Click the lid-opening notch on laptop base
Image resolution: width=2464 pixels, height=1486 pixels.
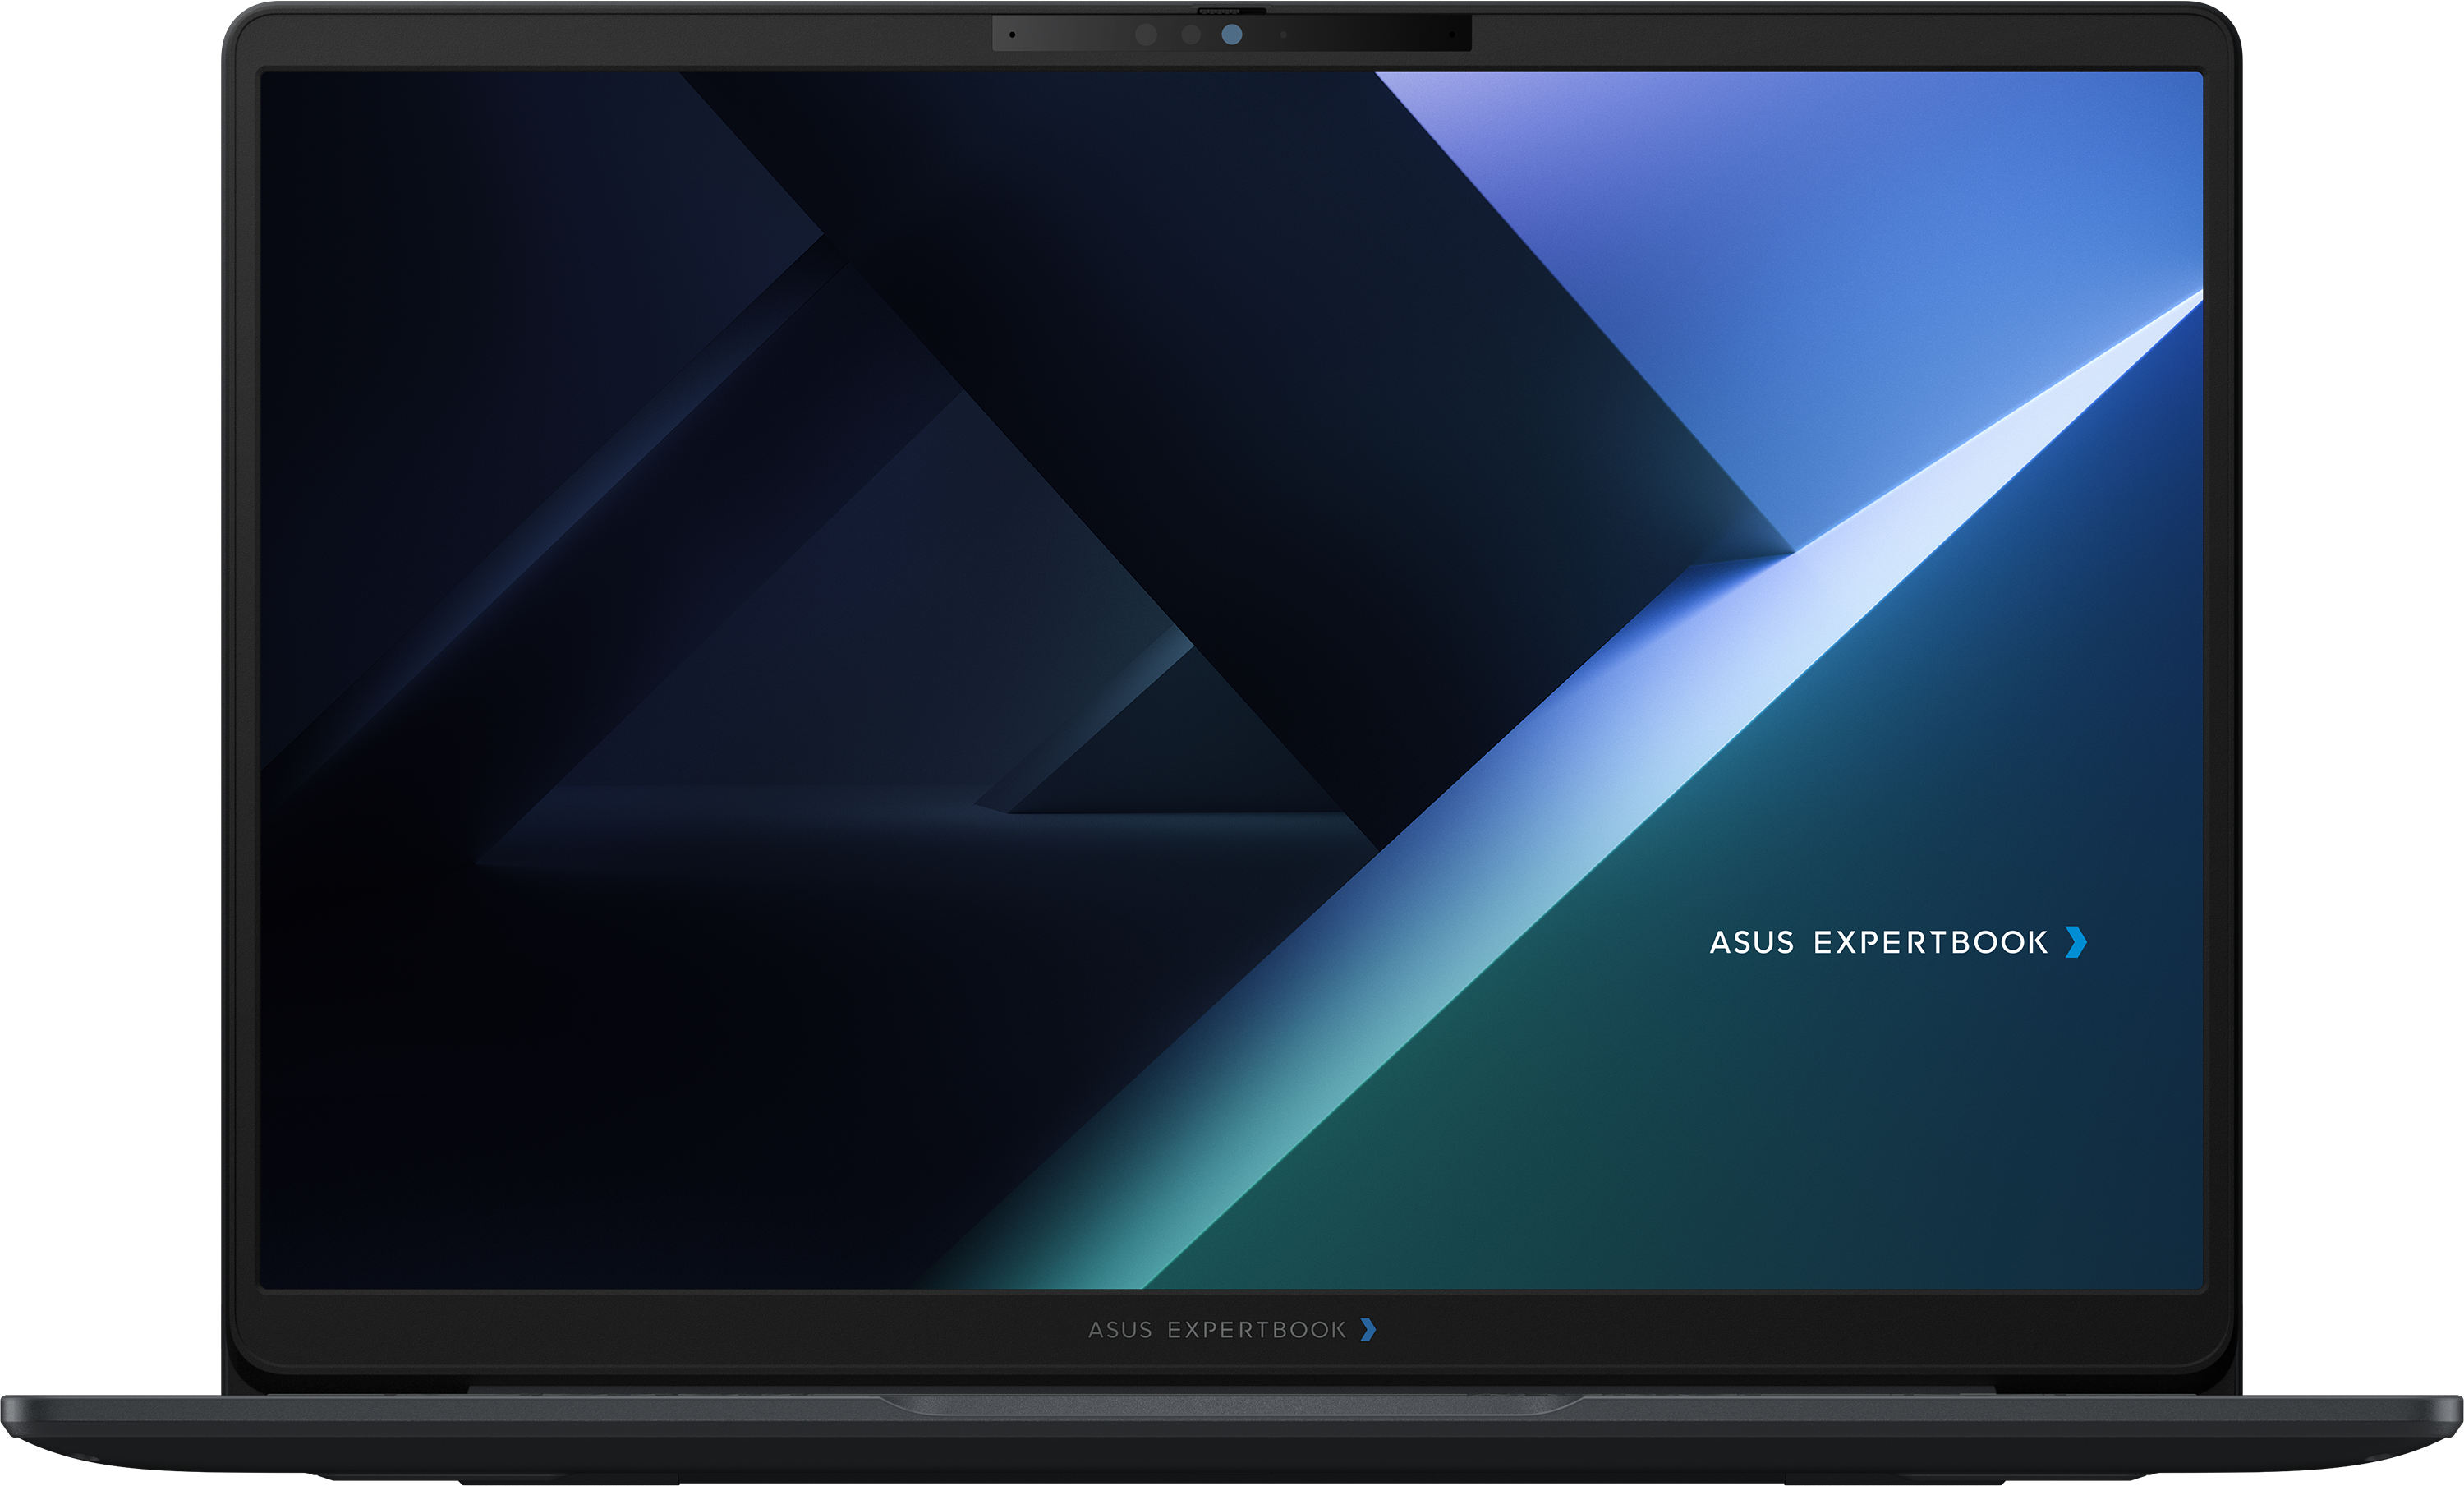click(1232, 1406)
